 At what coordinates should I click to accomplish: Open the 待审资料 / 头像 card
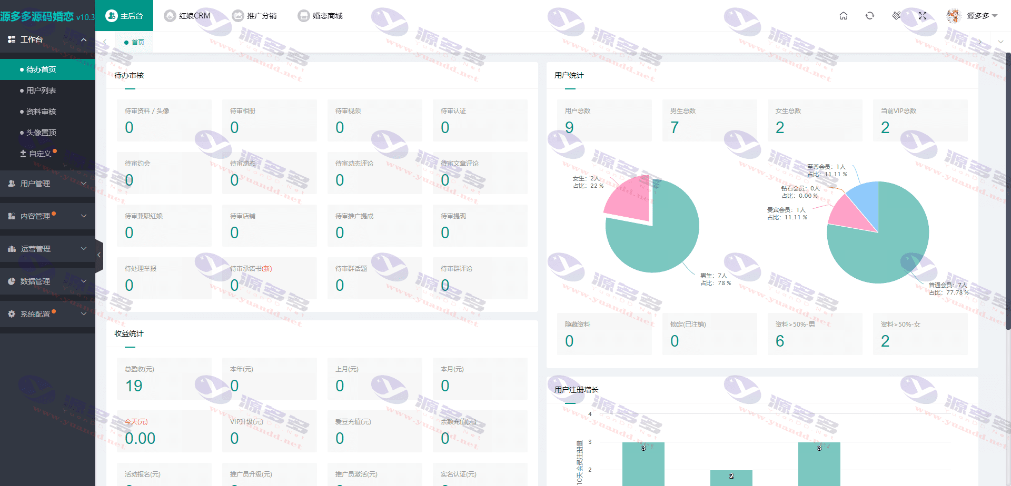click(164, 120)
